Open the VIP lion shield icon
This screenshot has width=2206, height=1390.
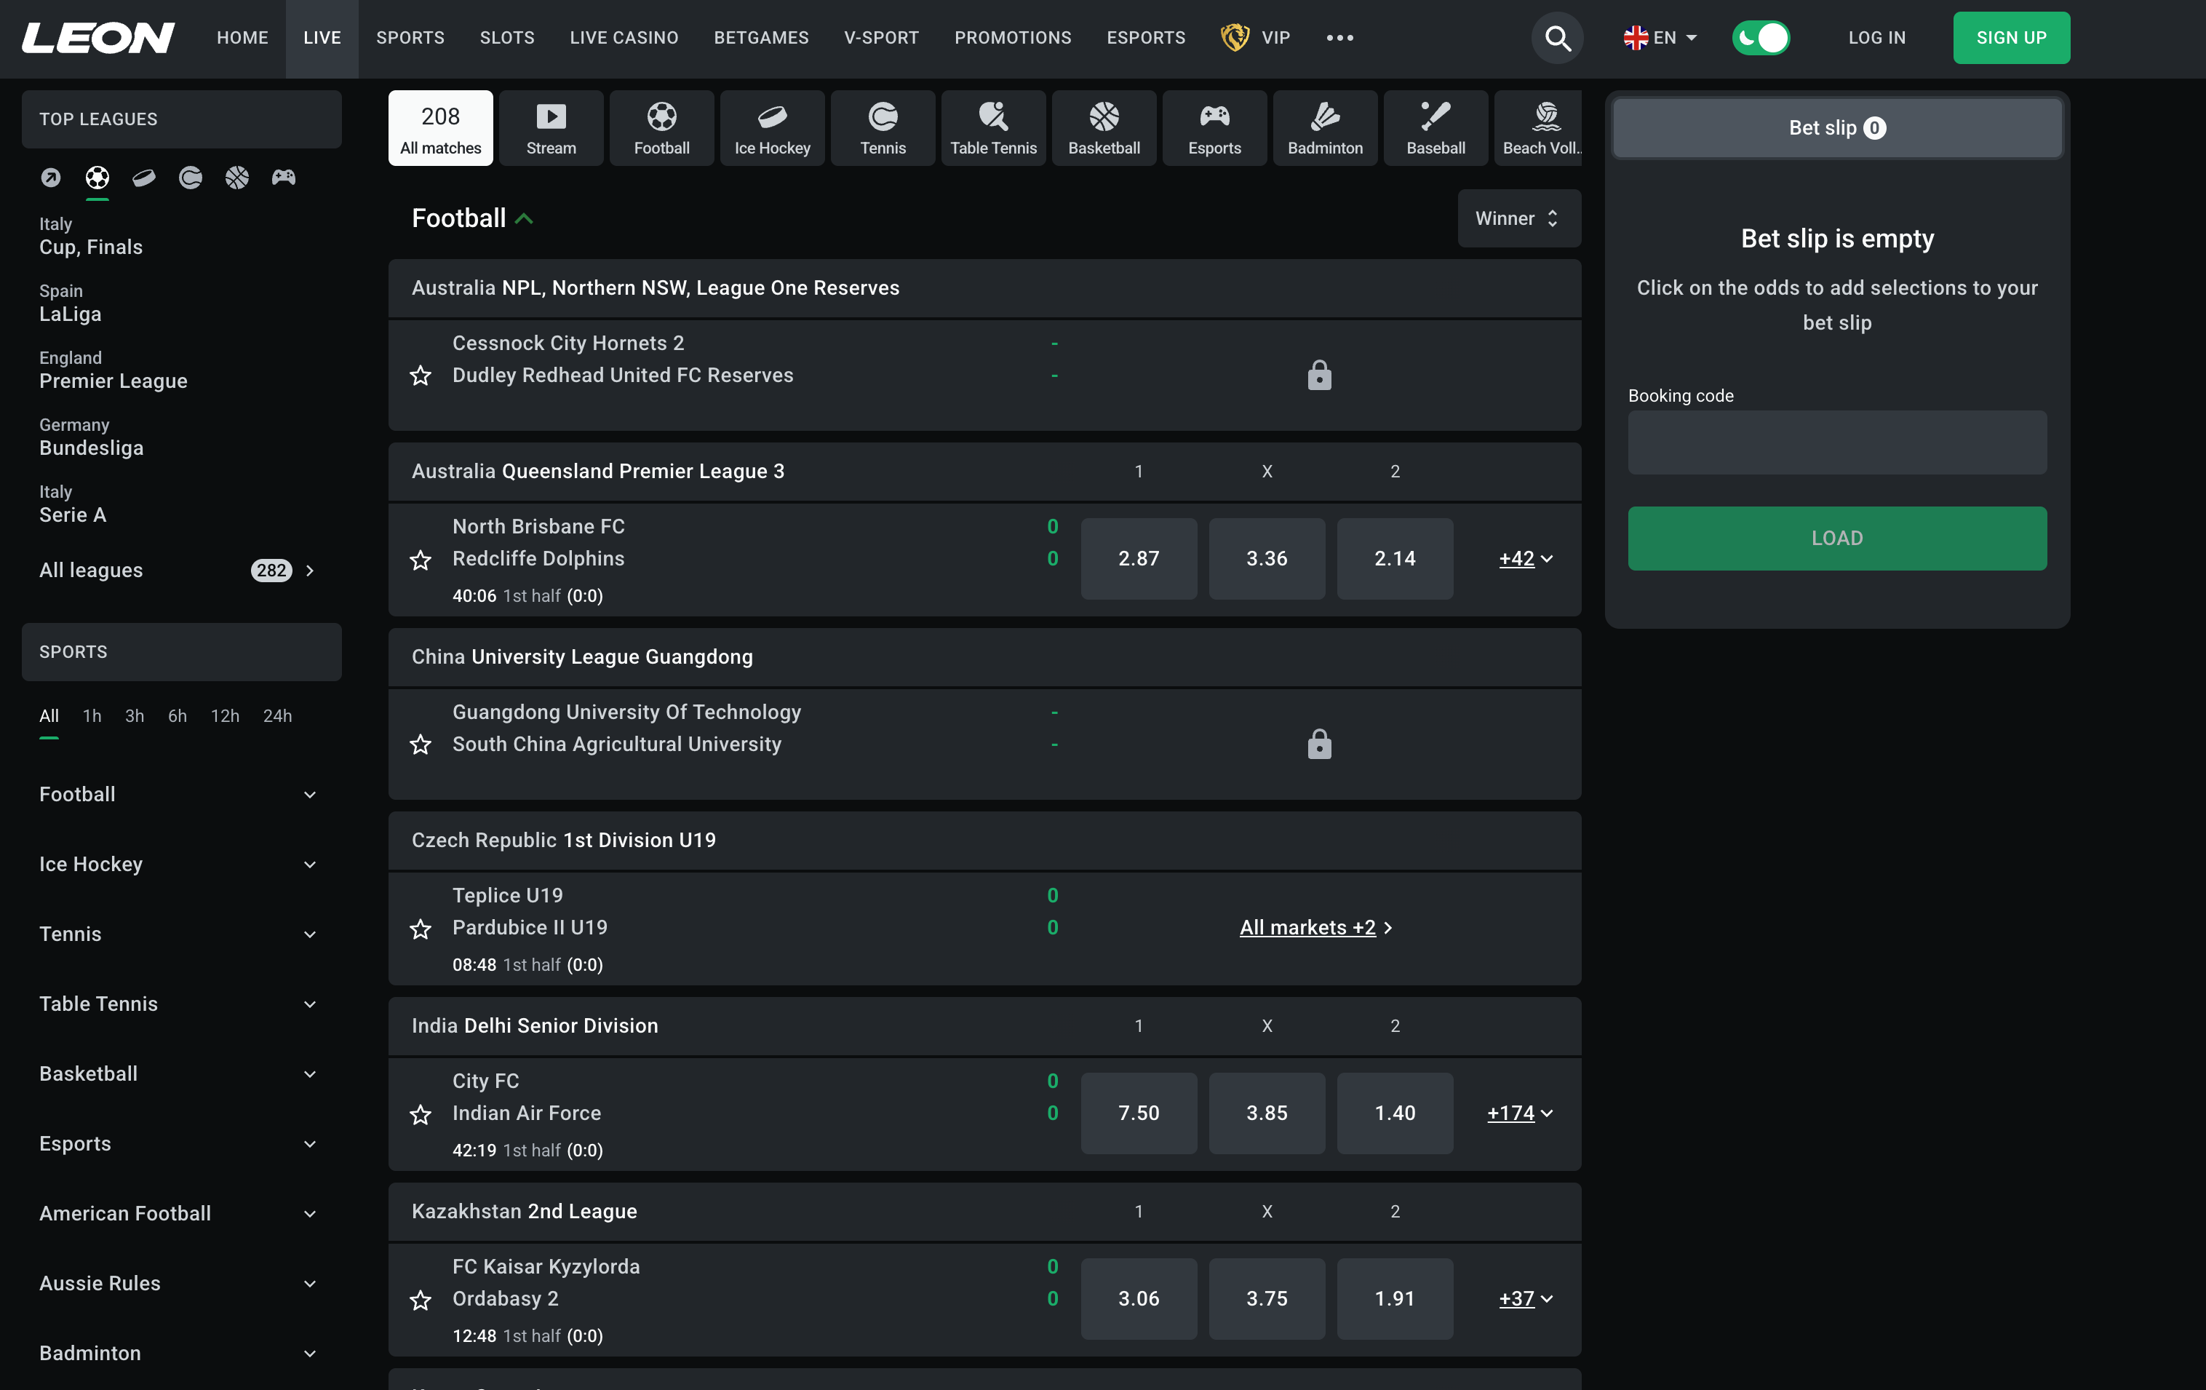click(x=1235, y=38)
